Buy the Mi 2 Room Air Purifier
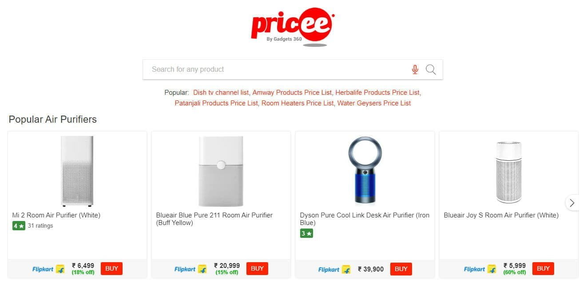587x283 pixels. coord(112,268)
